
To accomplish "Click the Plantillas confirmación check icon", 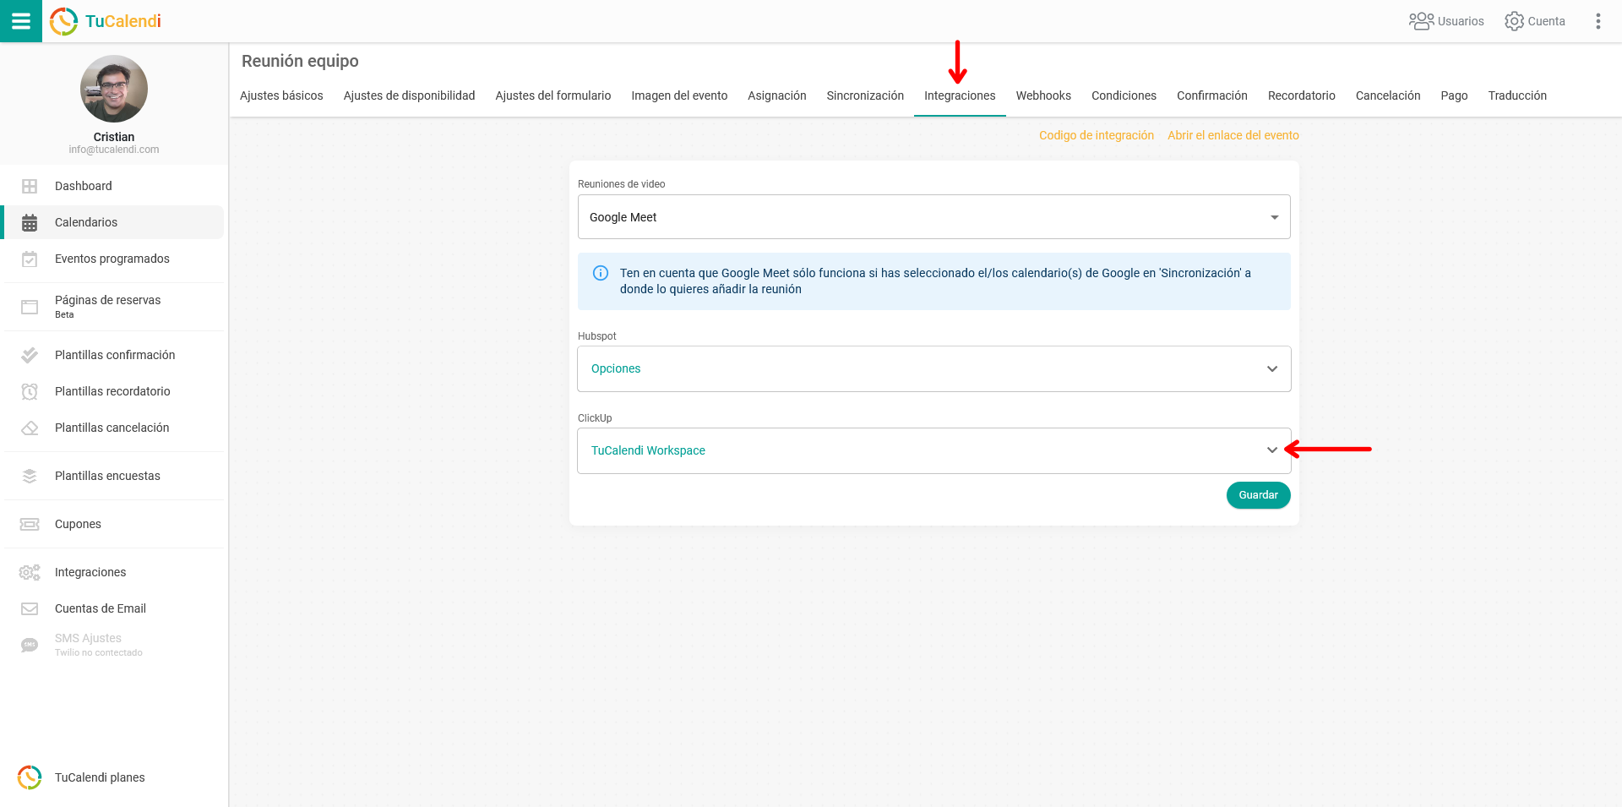I will [x=30, y=355].
